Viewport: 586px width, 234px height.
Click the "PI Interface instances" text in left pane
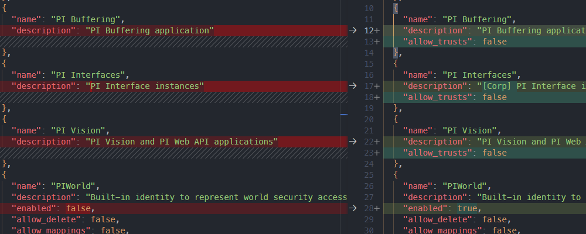[x=145, y=86]
